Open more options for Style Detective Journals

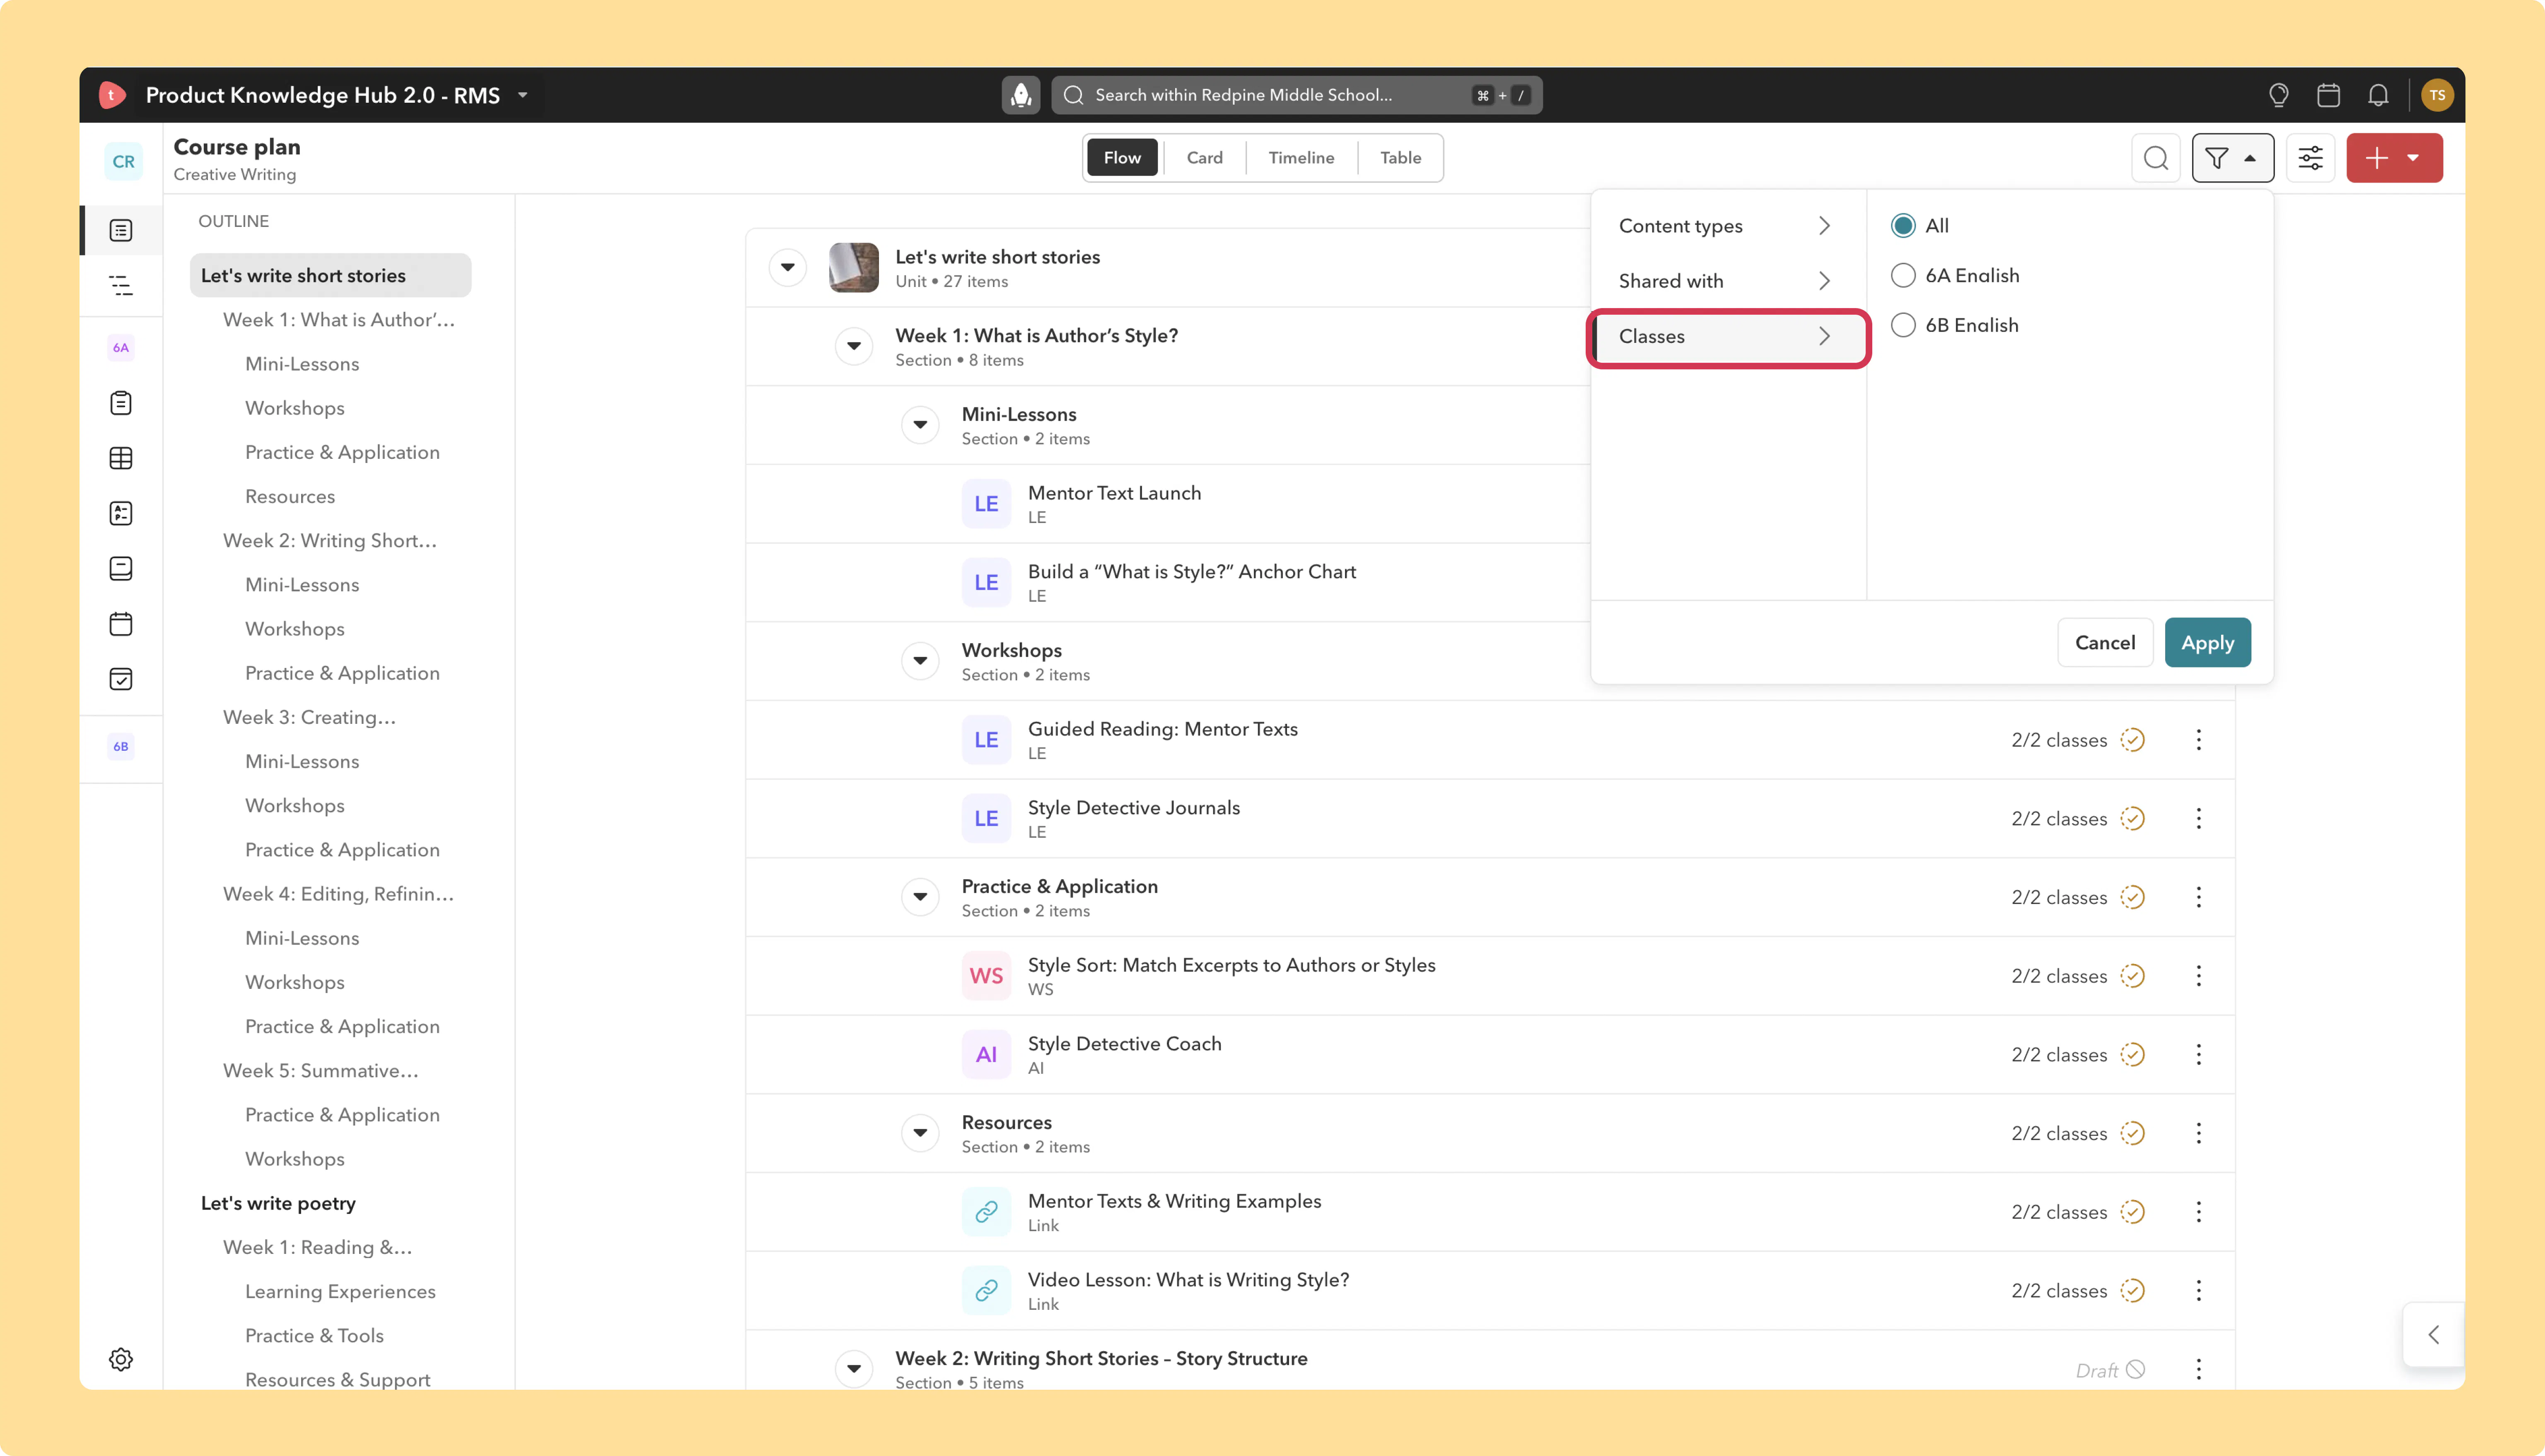(2198, 819)
